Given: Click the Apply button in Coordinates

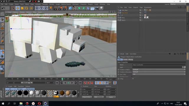Looking at the screenshot, I should tap(111, 97).
